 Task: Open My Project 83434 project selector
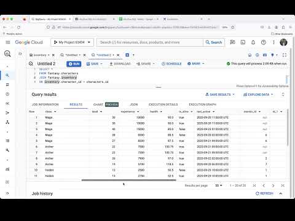[x=72, y=42]
